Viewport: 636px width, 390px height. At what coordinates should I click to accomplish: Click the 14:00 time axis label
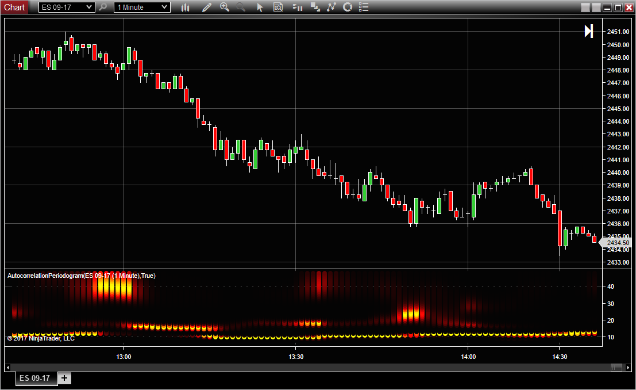pyautogui.click(x=468, y=357)
